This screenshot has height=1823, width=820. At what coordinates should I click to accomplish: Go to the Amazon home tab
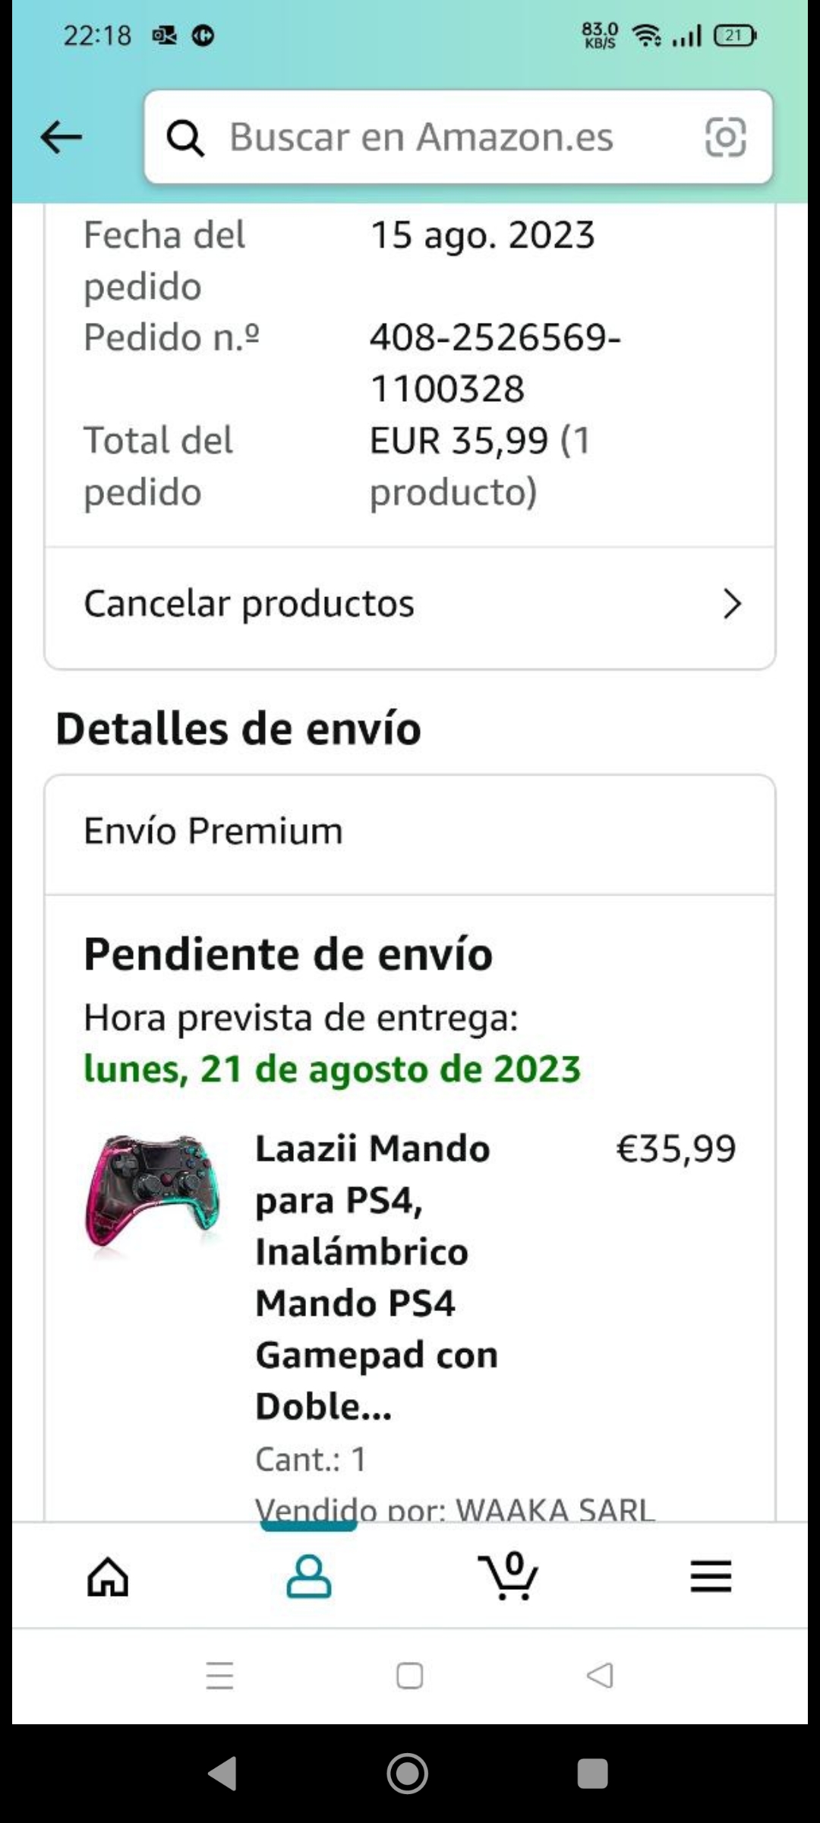pyautogui.click(x=108, y=1577)
